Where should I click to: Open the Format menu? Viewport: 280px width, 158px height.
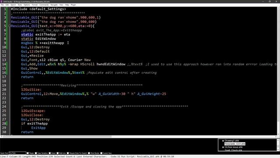click(x=35, y=5)
